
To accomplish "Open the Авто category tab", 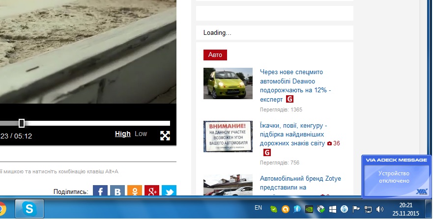I will pos(215,55).
